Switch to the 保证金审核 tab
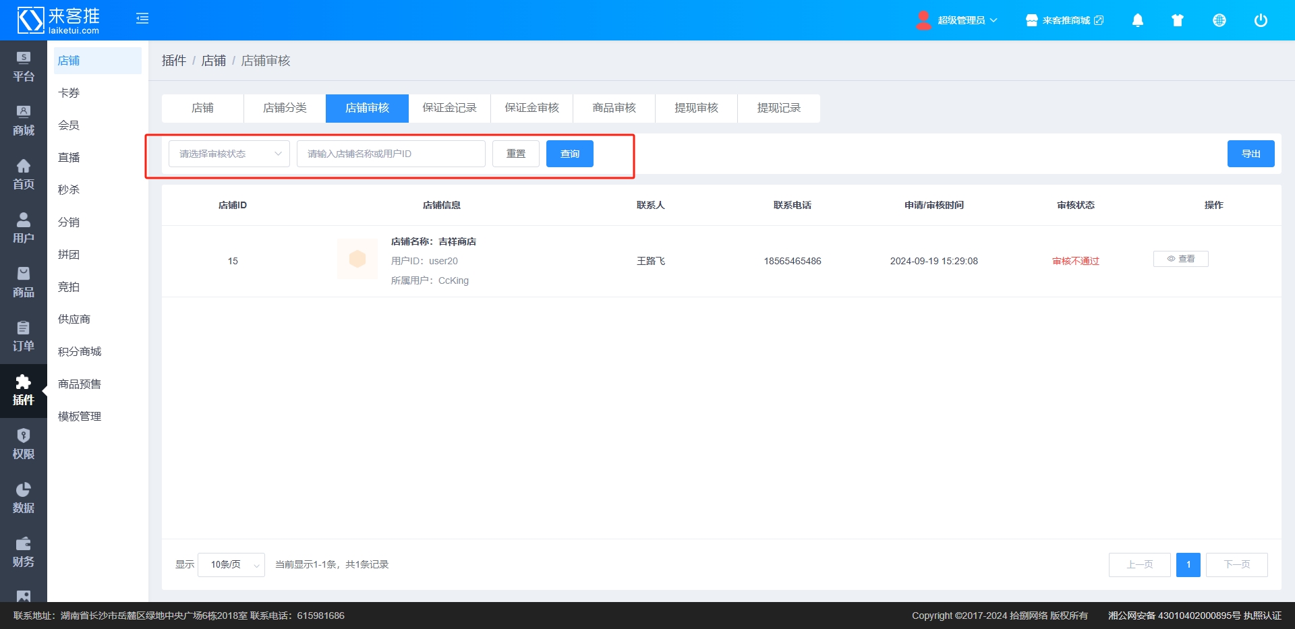The image size is (1295, 629). 531,109
